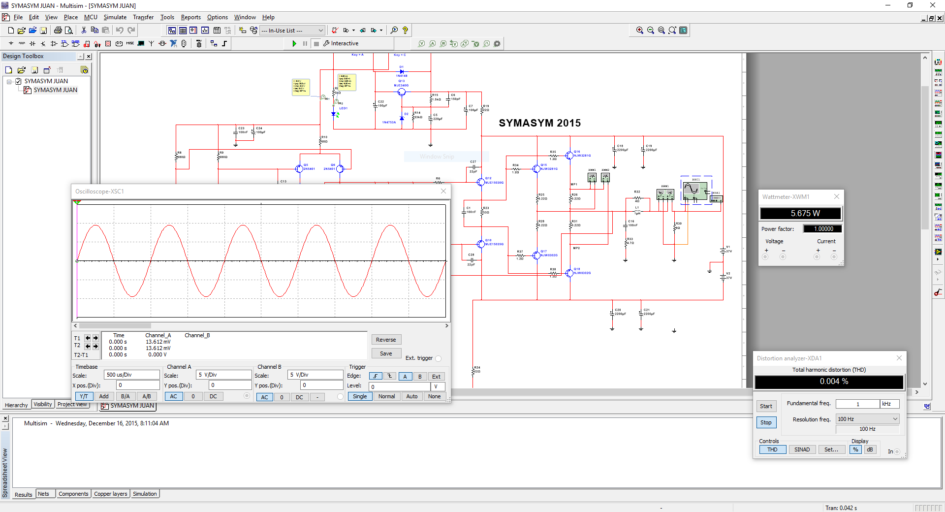Image resolution: width=945 pixels, height=512 pixels.
Task: Click the SINAD button
Action: click(x=802, y=449)
